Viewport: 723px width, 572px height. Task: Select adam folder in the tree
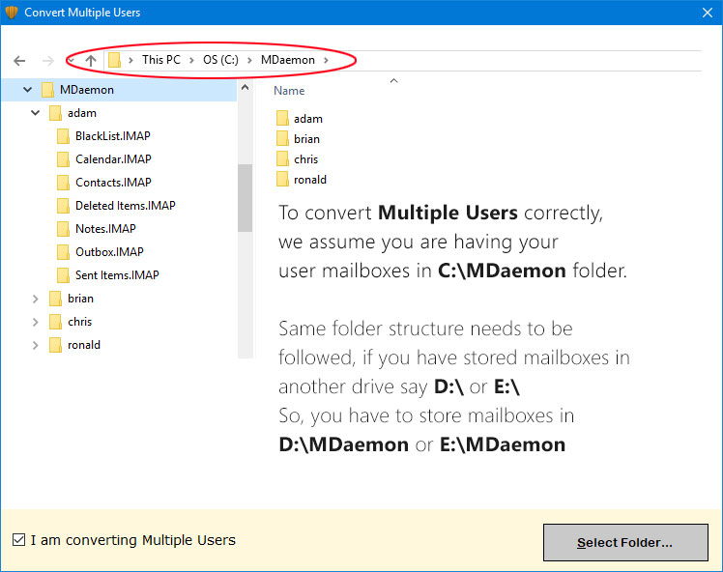[x=82, y=113]
